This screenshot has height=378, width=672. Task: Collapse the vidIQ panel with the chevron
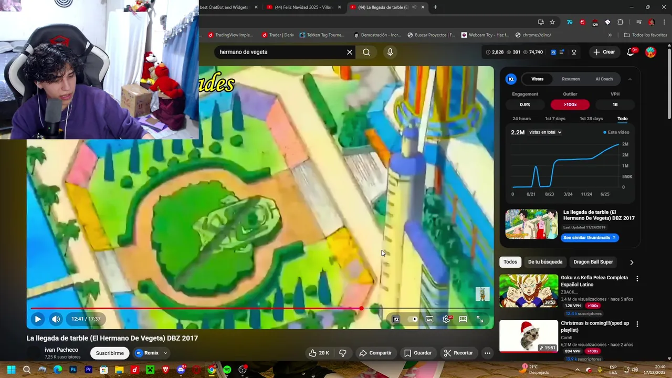pyautogui.click(x=630, y=79)
